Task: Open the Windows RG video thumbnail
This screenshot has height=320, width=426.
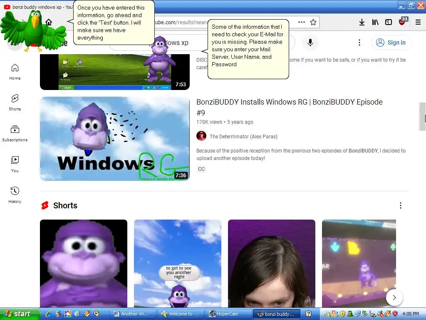Action: coord(115,139)
